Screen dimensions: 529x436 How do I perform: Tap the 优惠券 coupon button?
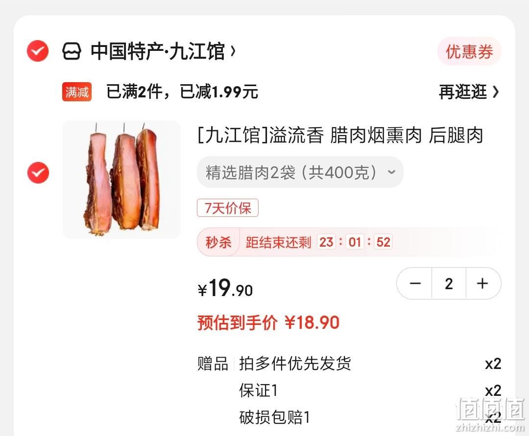tap(469, 51)
